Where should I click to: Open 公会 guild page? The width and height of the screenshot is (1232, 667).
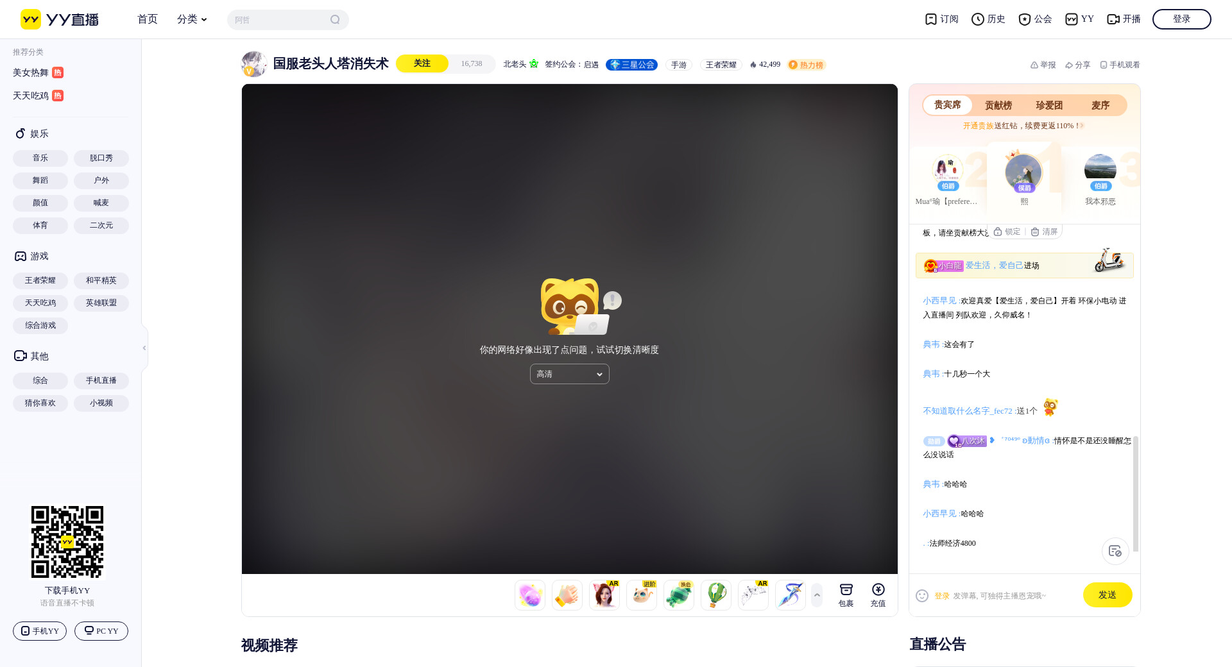(1035, 19)
